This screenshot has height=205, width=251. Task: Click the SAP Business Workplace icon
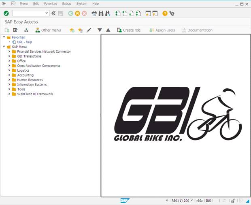26,30
